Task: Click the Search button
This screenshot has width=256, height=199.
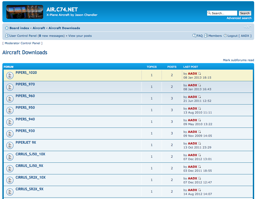Action: pos(245,13)
